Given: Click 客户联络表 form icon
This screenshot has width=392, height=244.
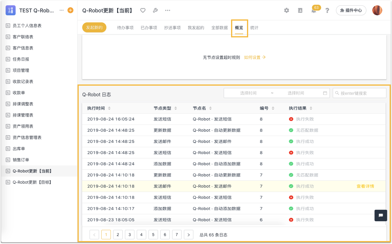Looking at the screenshot, I should [x=8, y=37].
